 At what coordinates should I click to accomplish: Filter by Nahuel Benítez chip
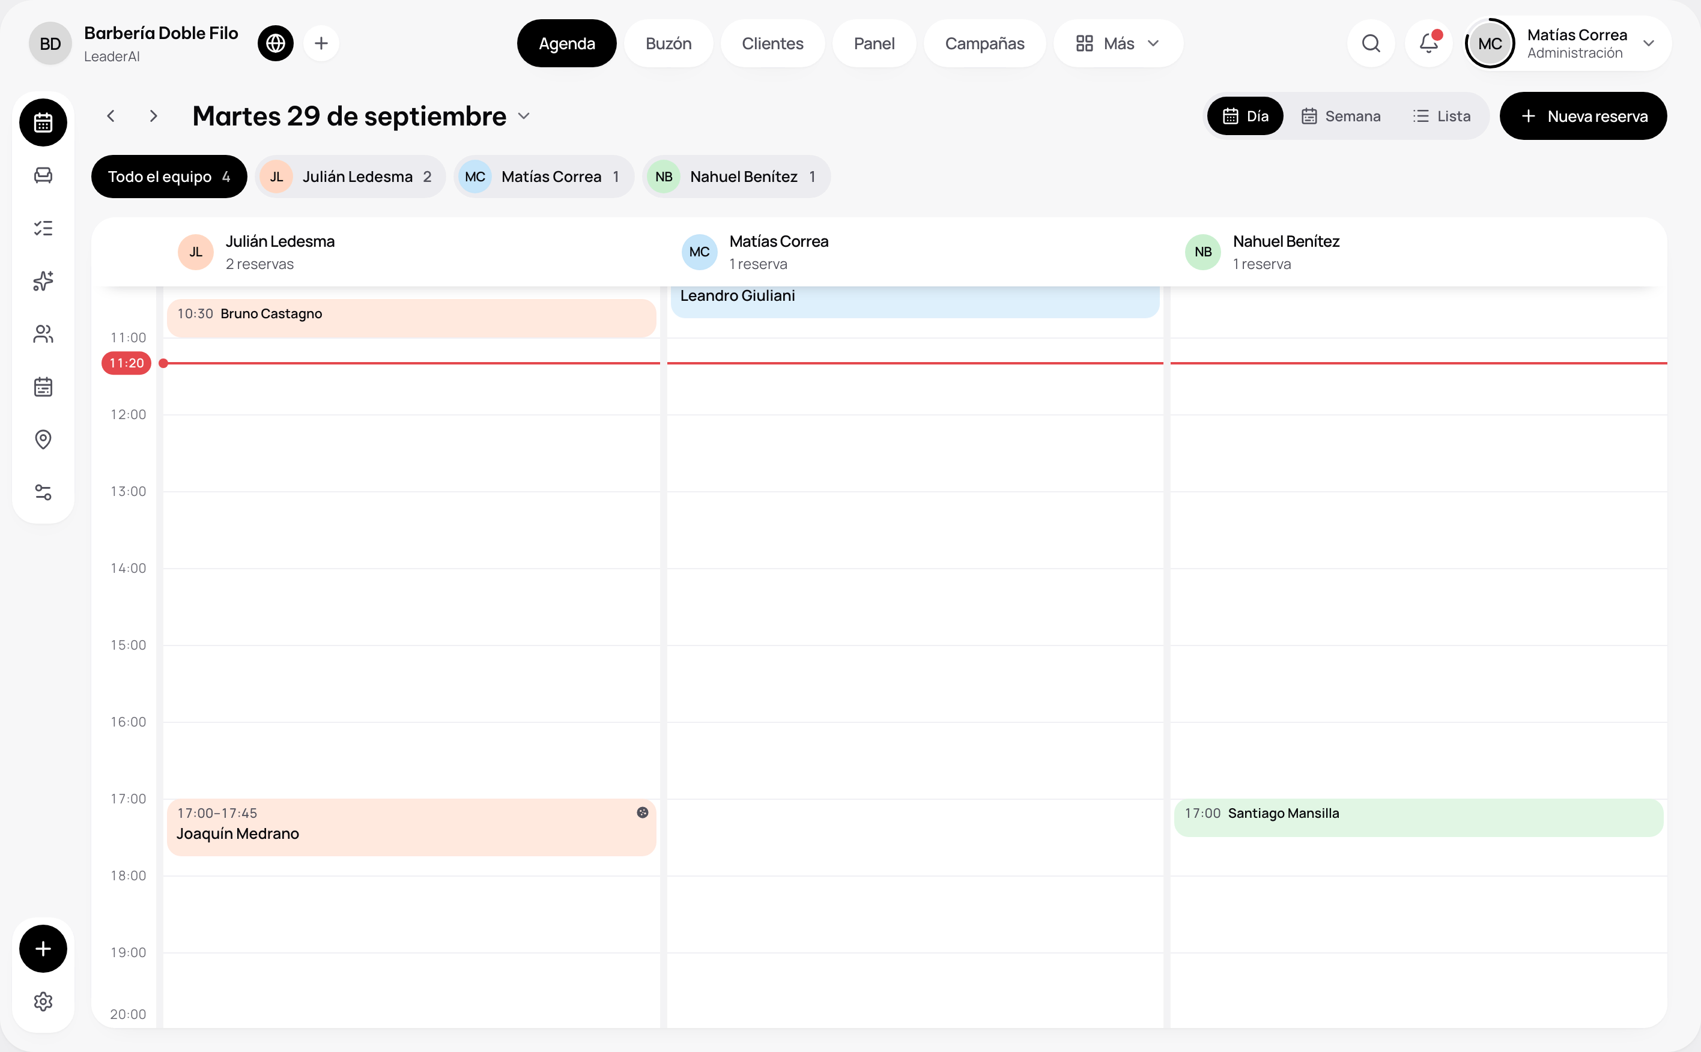[x=736, y=177]
